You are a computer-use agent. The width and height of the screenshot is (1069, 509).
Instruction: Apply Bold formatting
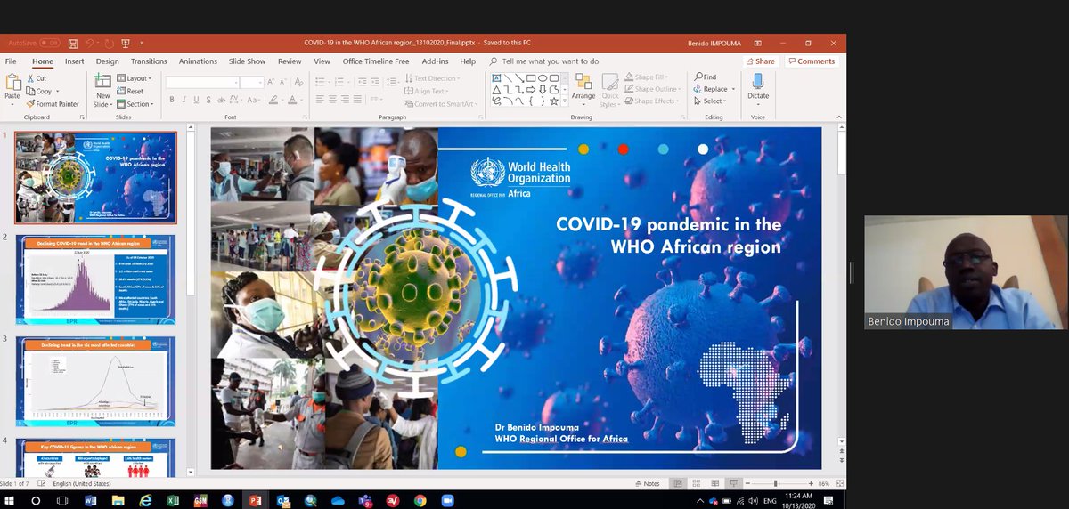[170, 100]
